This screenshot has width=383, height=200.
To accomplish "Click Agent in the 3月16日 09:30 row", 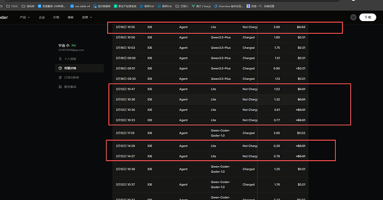I will 183,79.
